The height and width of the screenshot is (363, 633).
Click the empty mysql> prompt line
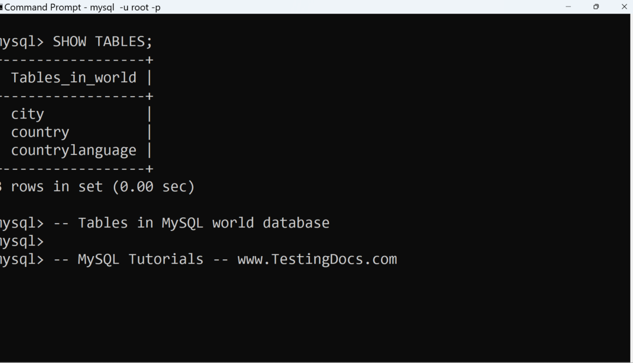tap(22, 241)
